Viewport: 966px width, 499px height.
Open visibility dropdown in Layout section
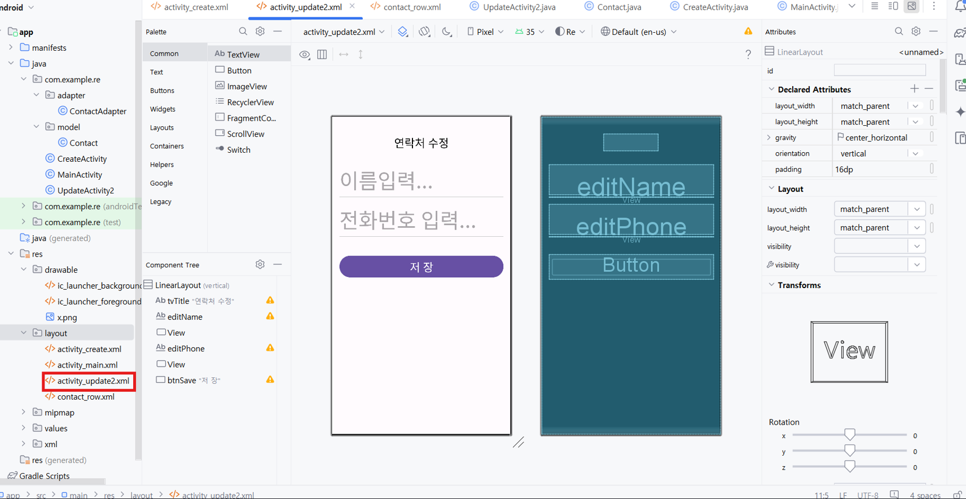pyautogui.click(x=880, y=246)
